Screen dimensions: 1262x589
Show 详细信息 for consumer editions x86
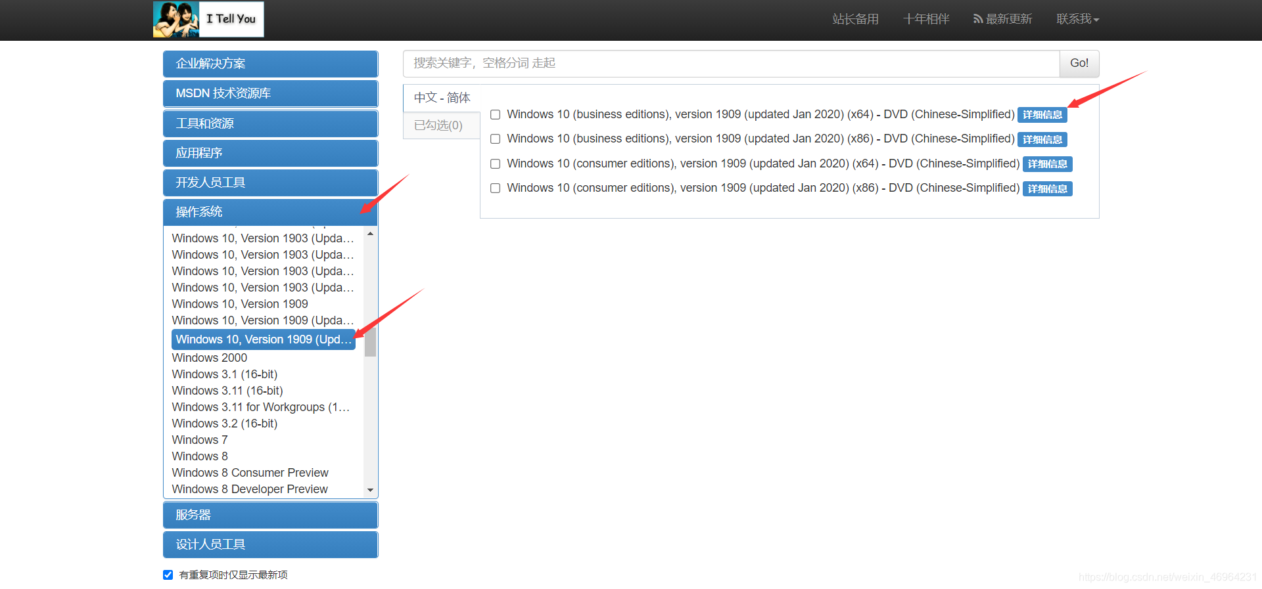point(1048,188)
